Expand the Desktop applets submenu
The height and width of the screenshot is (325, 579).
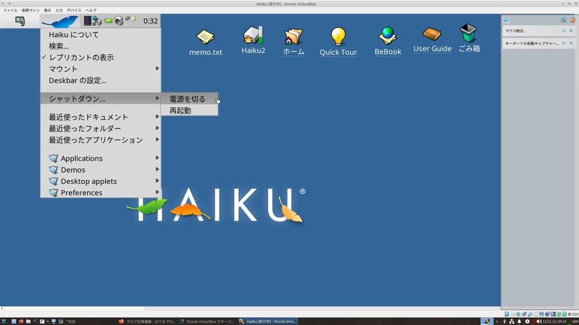point(100,181)
